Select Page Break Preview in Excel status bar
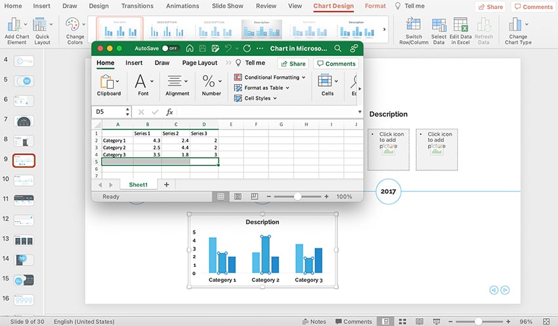 coord(253,197)
